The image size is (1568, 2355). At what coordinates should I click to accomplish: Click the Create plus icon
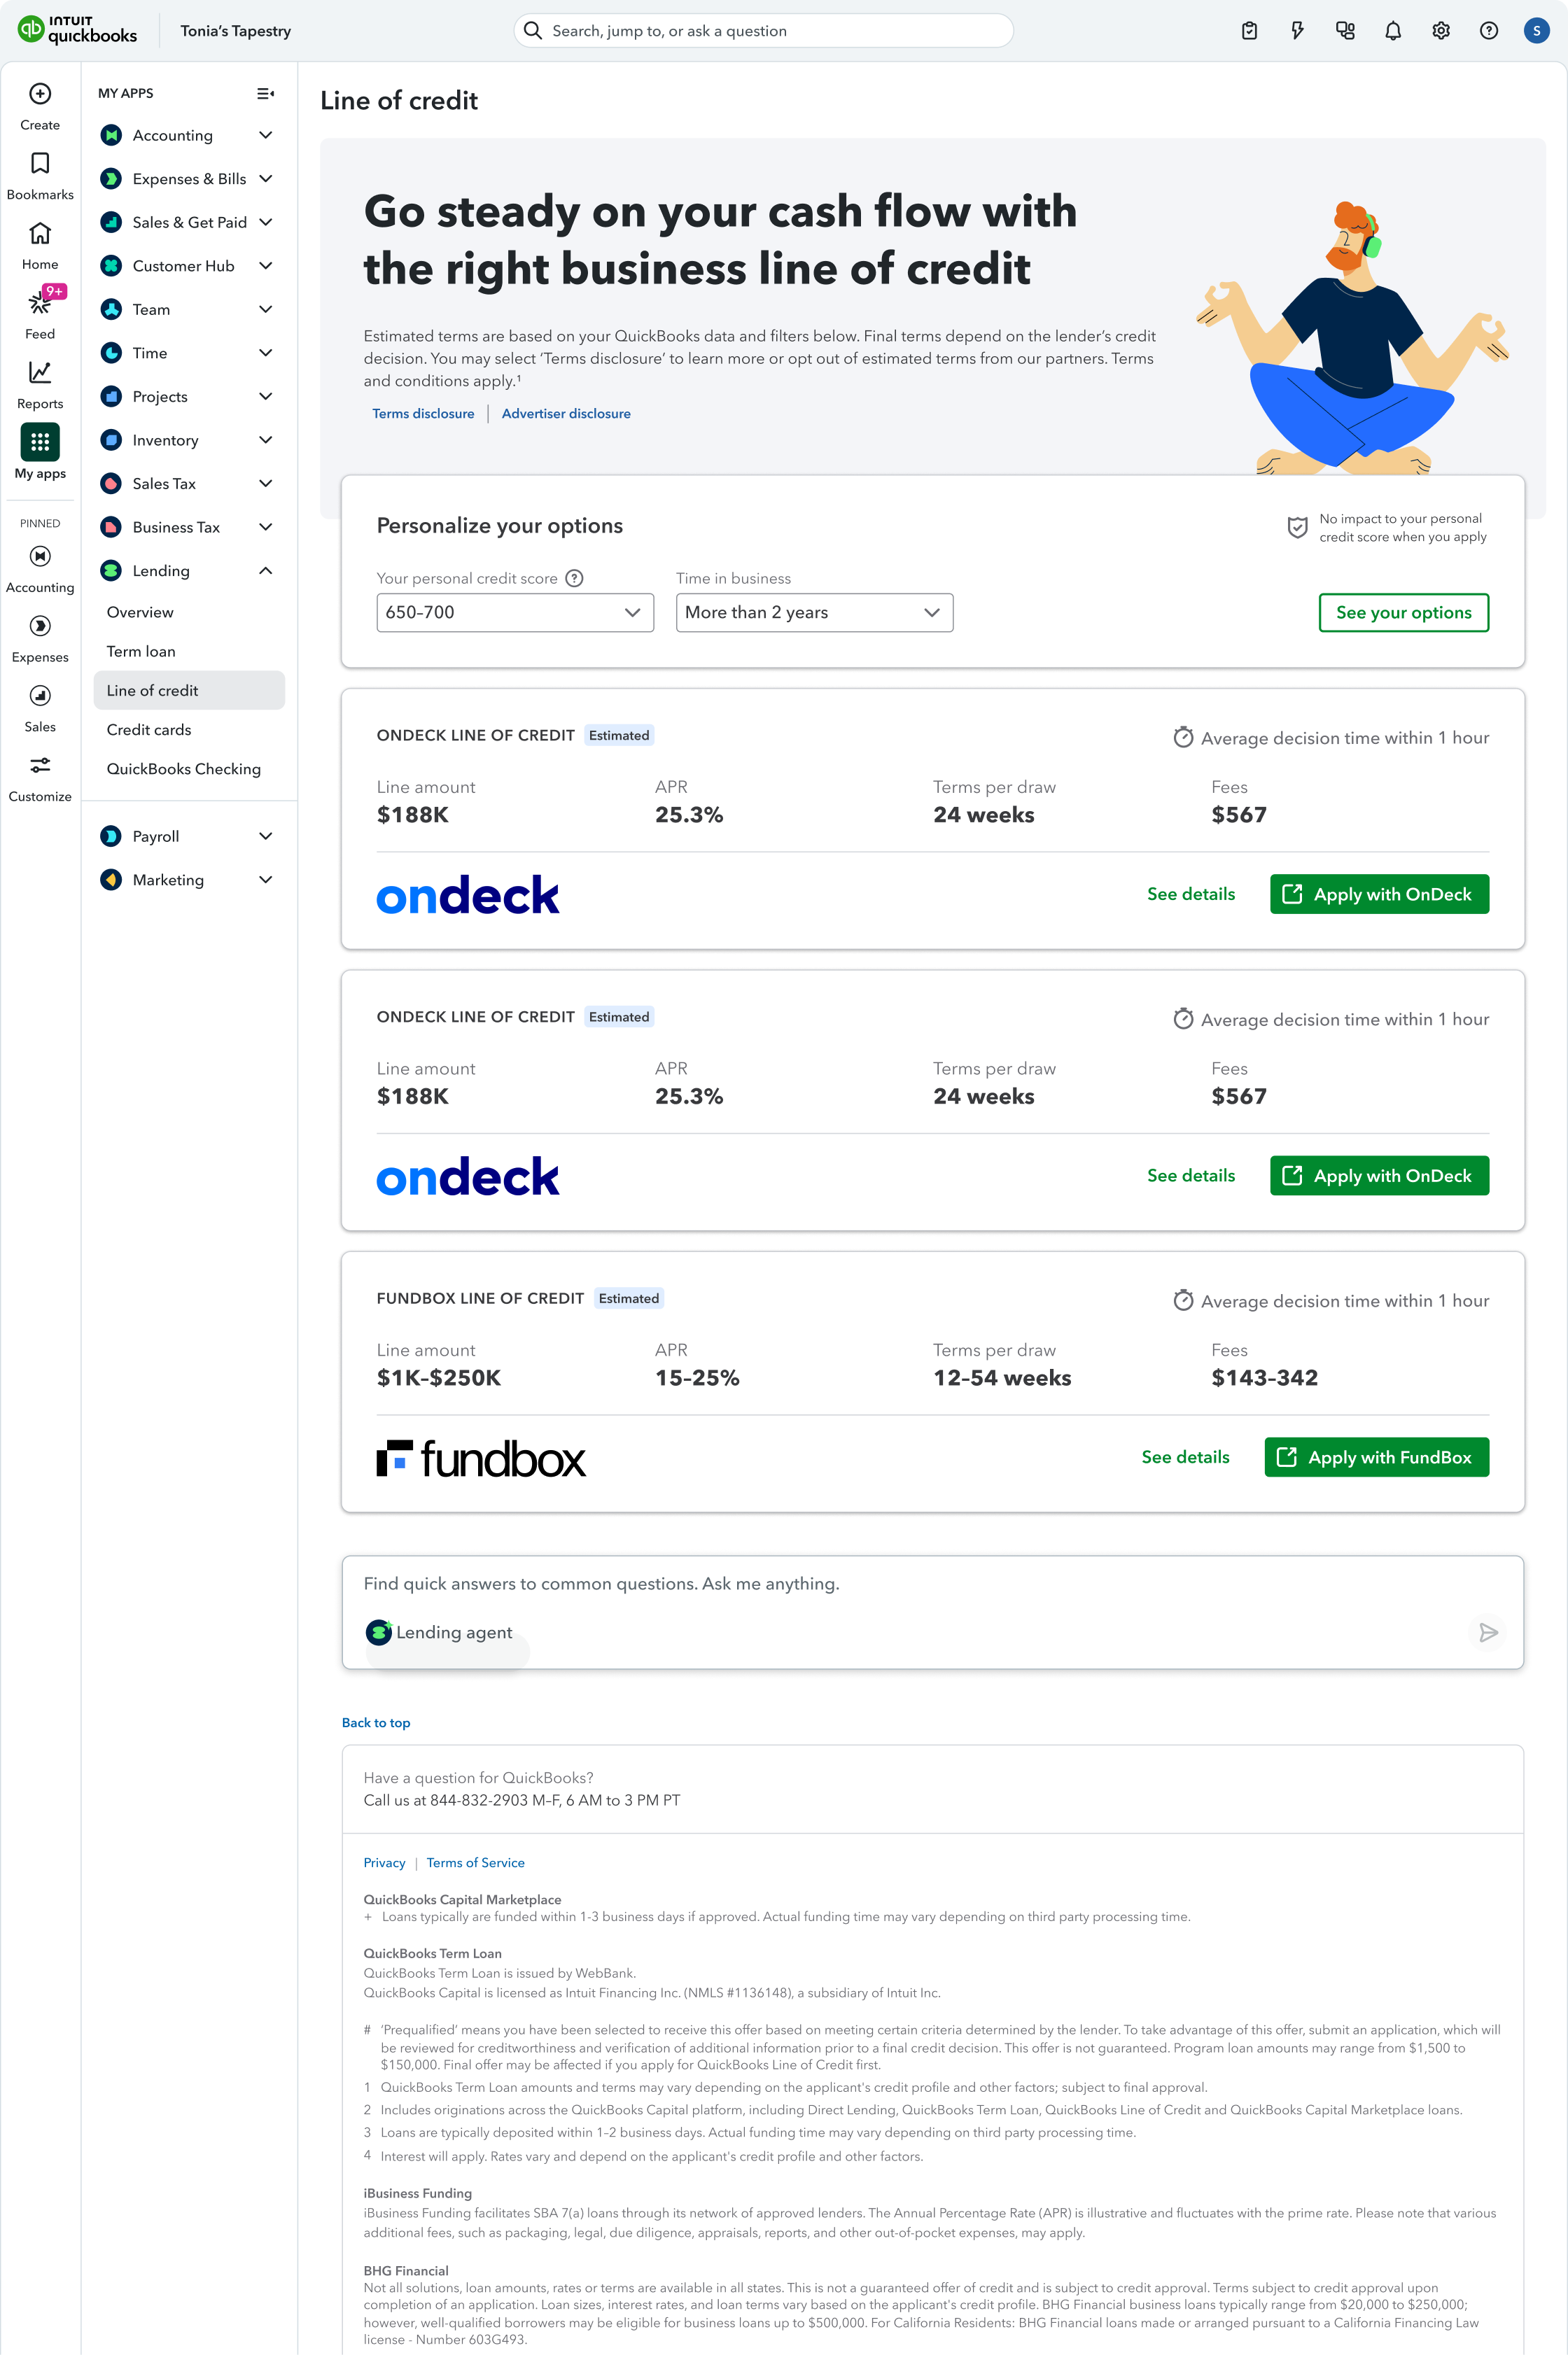click(x=40, y=94)
